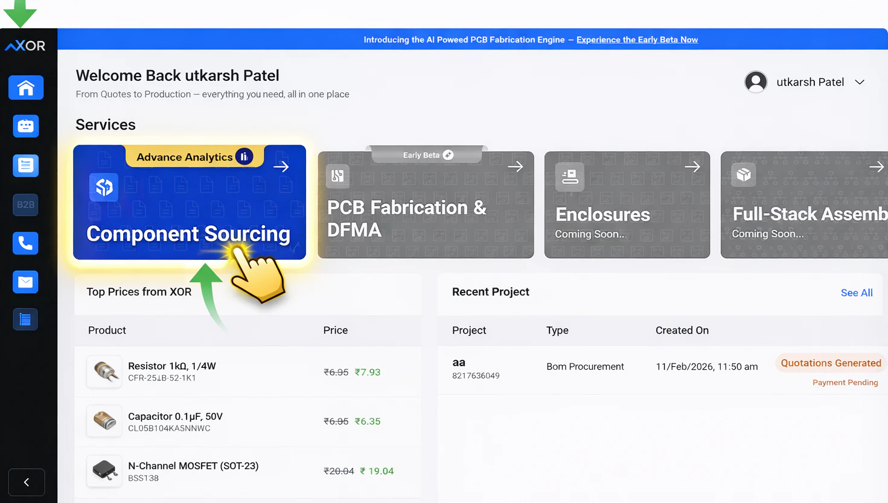
Task: Open the Experience the Early Beta Now link
Action: (x=637, y=40)
